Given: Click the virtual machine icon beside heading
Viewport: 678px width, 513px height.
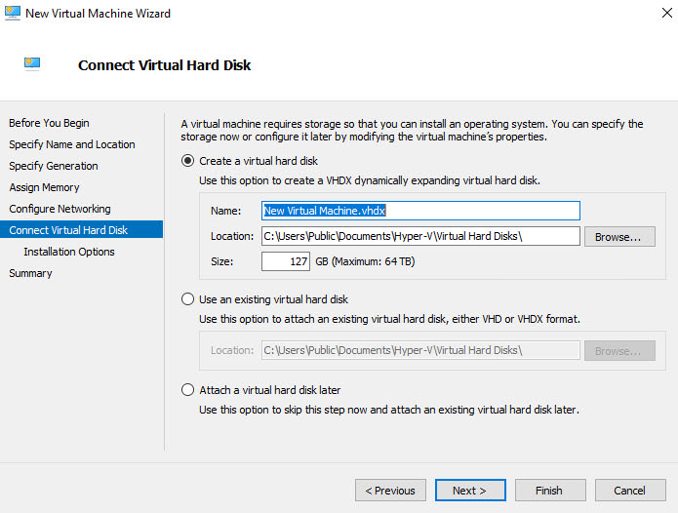Looking at the screenshot, I should 32,64.
